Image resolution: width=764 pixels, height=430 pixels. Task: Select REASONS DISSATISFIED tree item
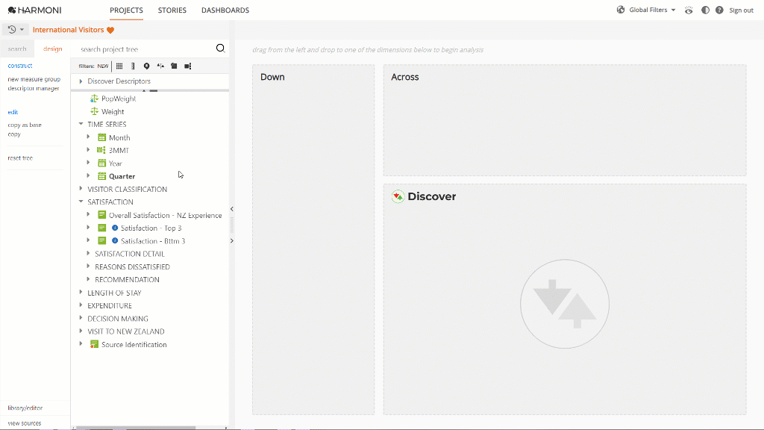pos(133,267)
